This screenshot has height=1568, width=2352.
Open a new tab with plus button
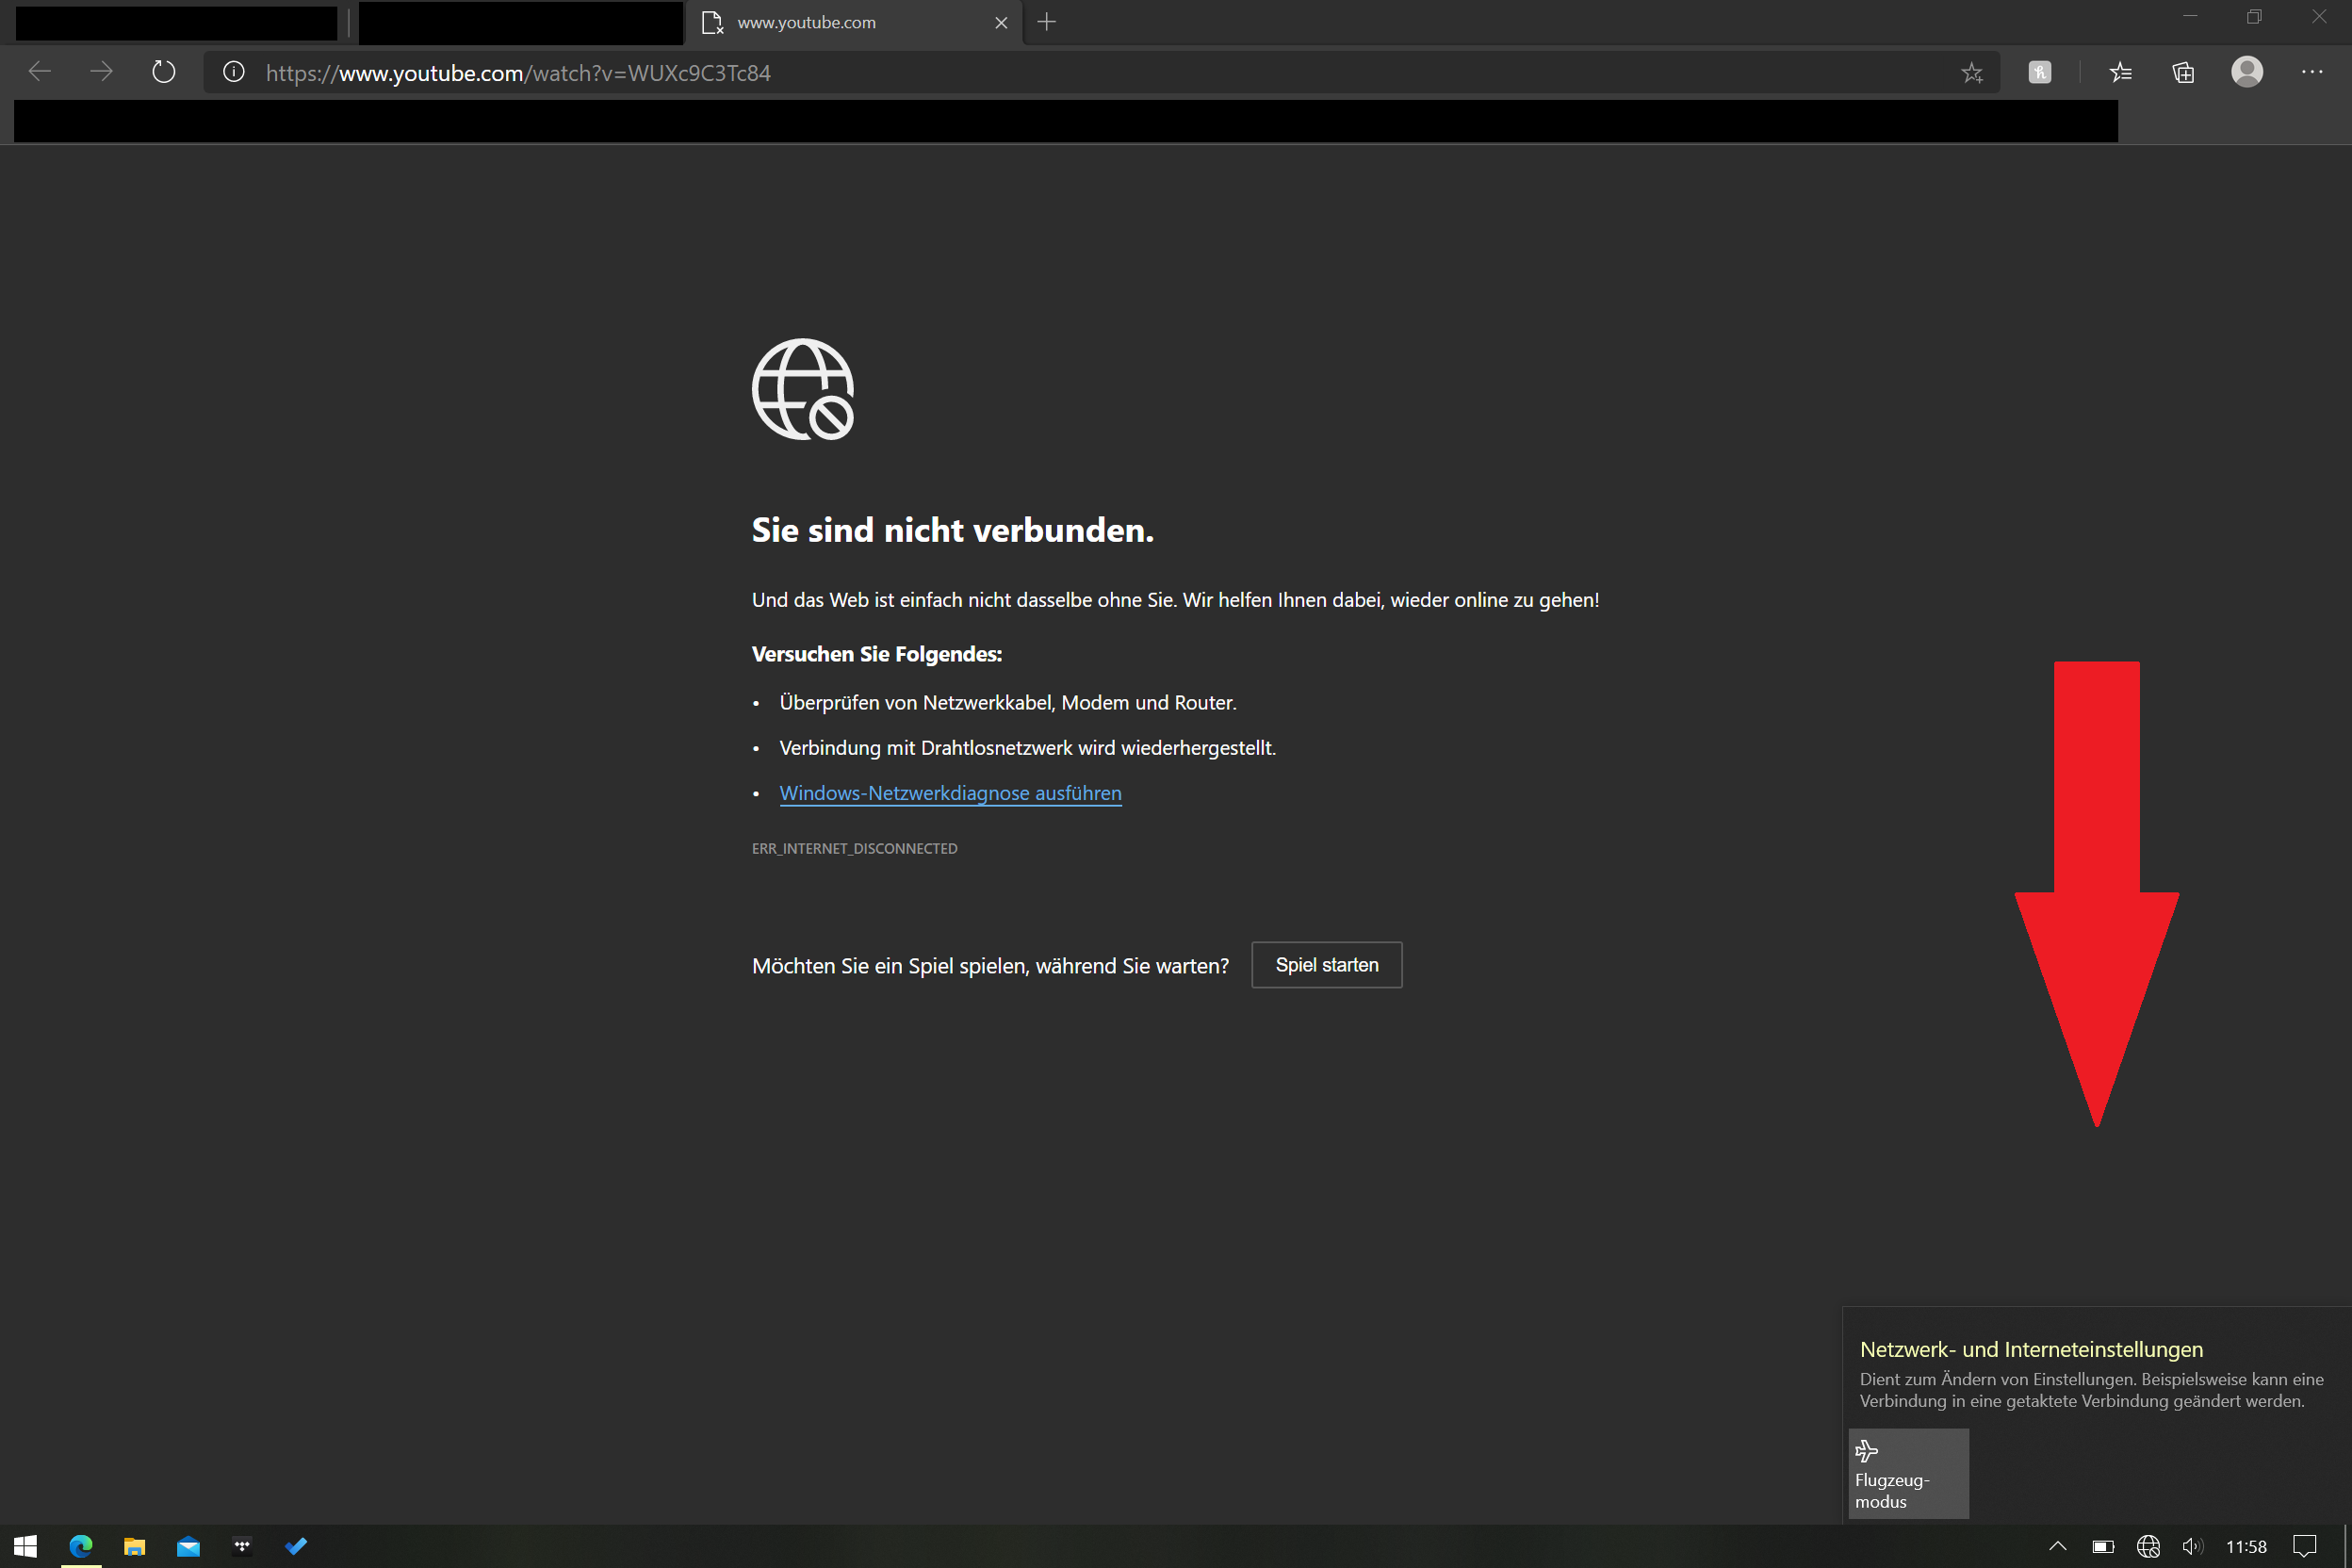[x=1046, y=22]
